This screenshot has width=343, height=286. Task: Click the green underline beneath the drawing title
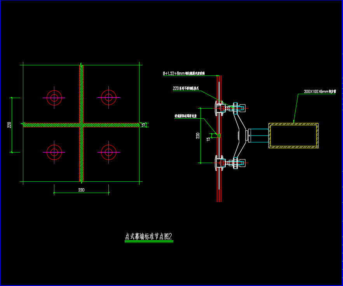click(x=148, y=242)
